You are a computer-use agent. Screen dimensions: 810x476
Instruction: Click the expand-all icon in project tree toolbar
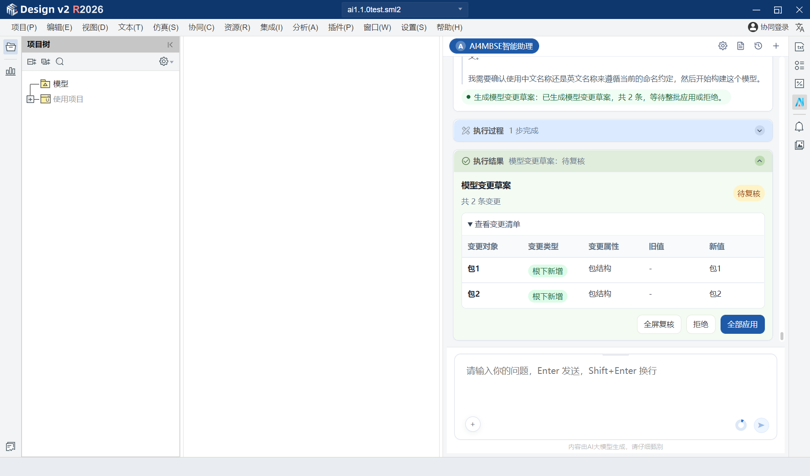(32, 62)
